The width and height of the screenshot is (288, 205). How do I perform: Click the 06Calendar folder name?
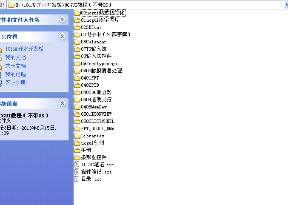(x=94, y=42)
